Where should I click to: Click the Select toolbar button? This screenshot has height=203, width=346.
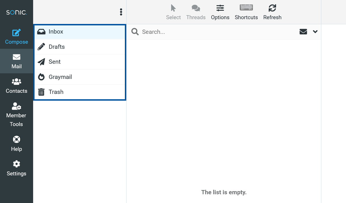click(x=173, y=12)
